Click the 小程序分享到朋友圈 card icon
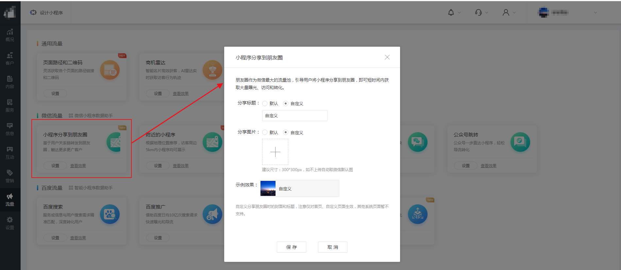This screenshot has height=270, width=621. pyautogui.click(x=114, y=142)
